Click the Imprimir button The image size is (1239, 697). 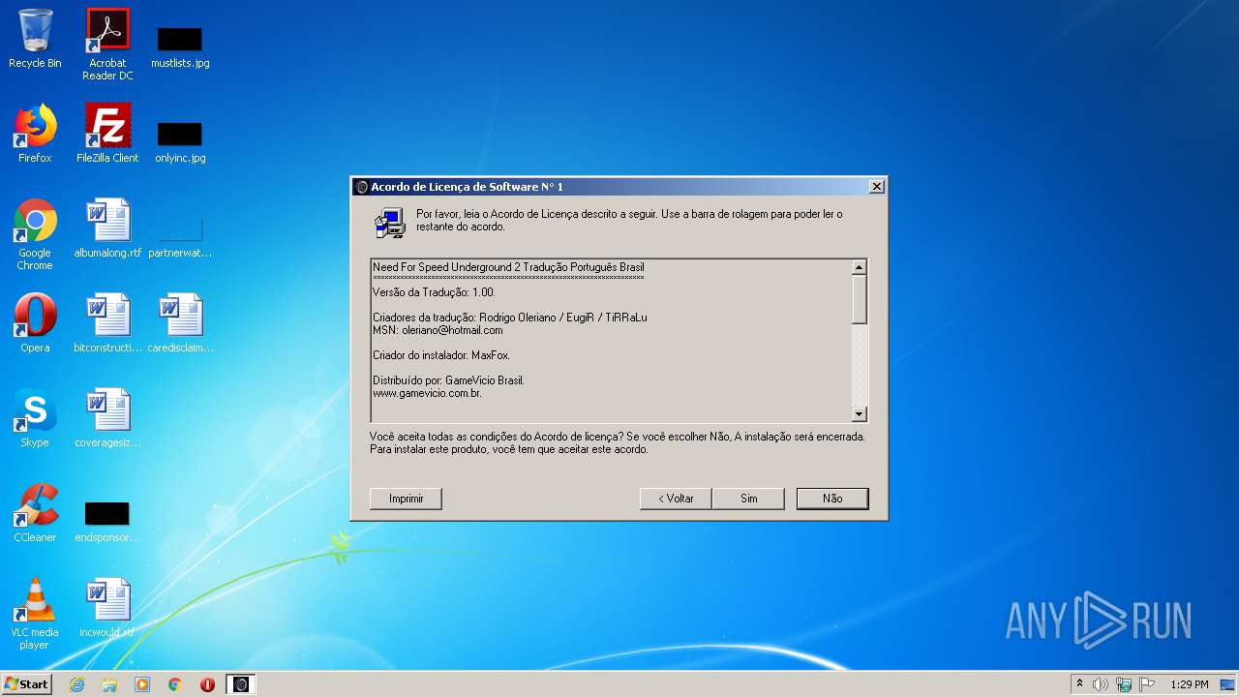406,499
